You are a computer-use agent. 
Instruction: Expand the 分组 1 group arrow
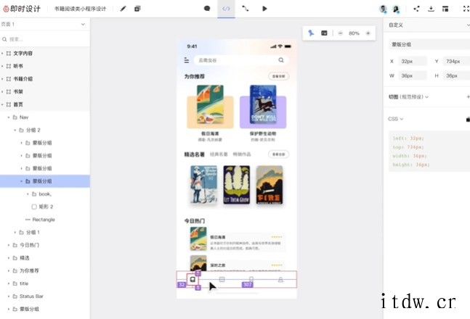pos(15,233)
